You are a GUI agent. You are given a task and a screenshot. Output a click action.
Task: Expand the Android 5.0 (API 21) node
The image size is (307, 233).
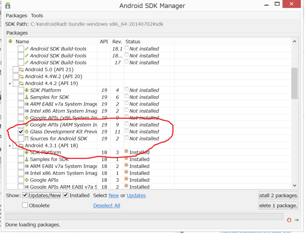(x=10, y=70)
